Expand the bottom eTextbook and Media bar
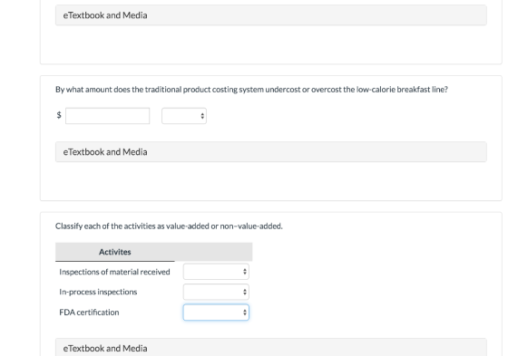 pos(271,348)
